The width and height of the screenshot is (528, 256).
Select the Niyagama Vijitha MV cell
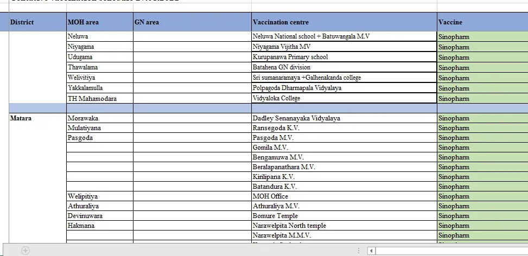point(344,47)
